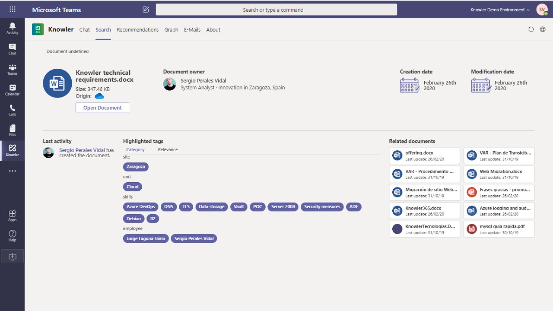The image size is (553, 311).
Task: Click the search command box
Action: click(x=276, y=10)
